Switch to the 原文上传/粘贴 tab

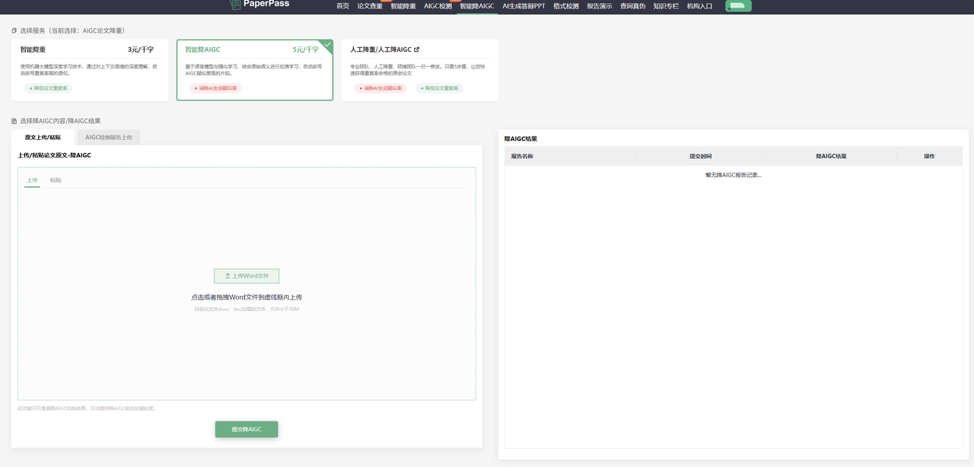pyautogui.click(x=43, y=138)
